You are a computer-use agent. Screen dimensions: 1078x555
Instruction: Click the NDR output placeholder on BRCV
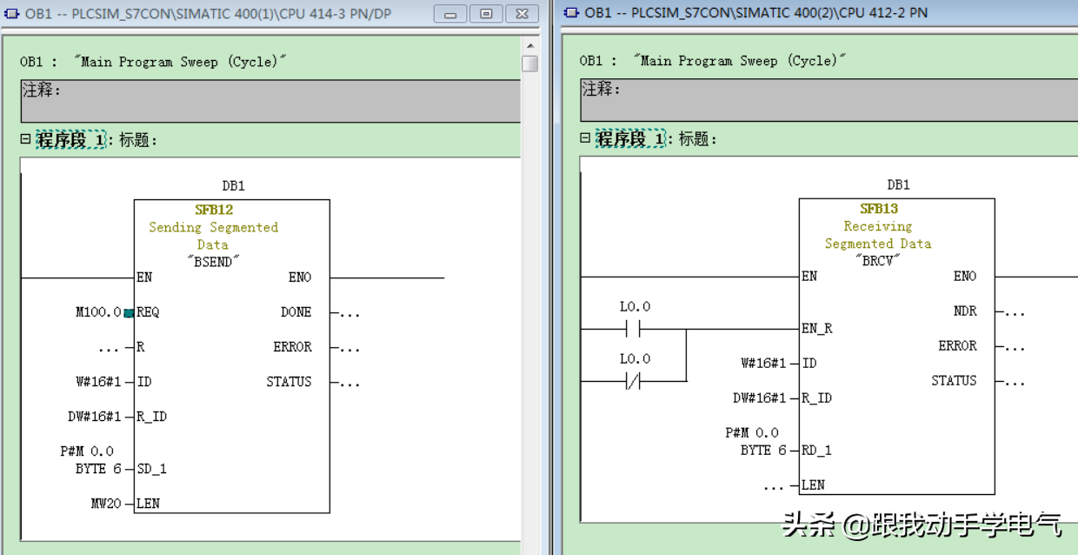coord(1015,311)
